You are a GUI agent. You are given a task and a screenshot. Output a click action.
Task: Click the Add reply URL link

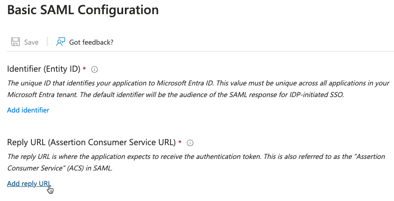coord(29,184)
